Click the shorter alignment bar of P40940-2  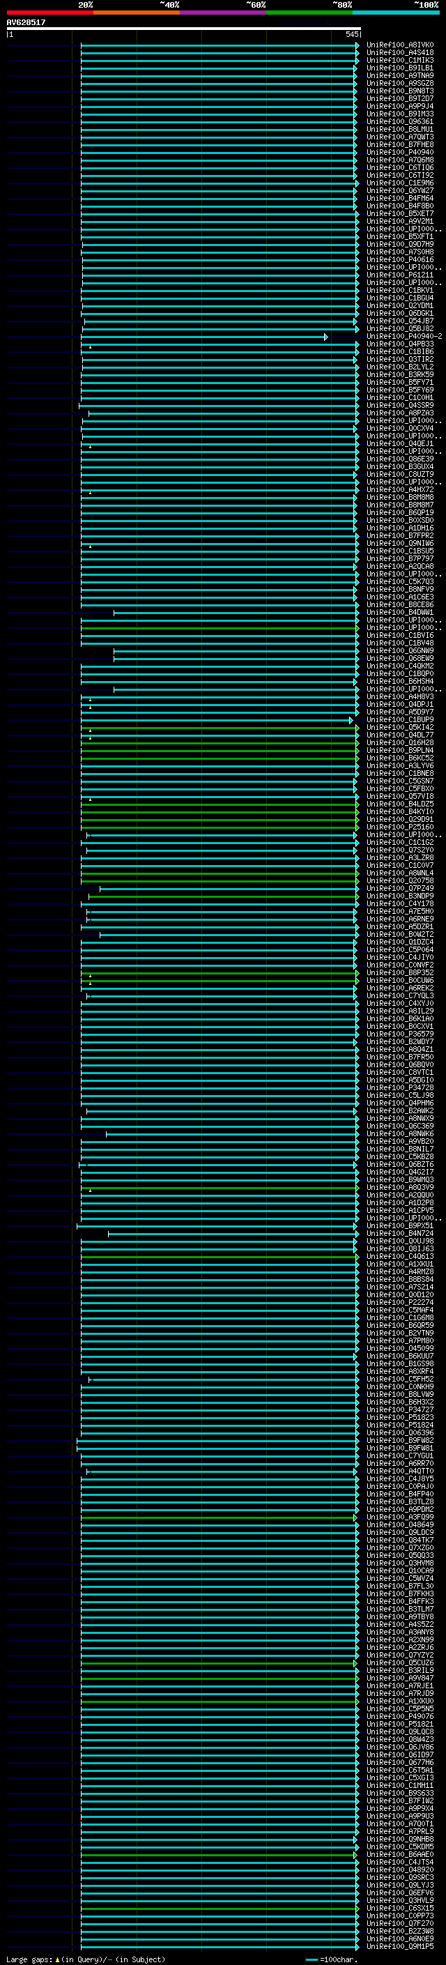[205, 337]
